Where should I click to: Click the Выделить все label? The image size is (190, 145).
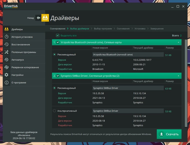pos(68,35)
